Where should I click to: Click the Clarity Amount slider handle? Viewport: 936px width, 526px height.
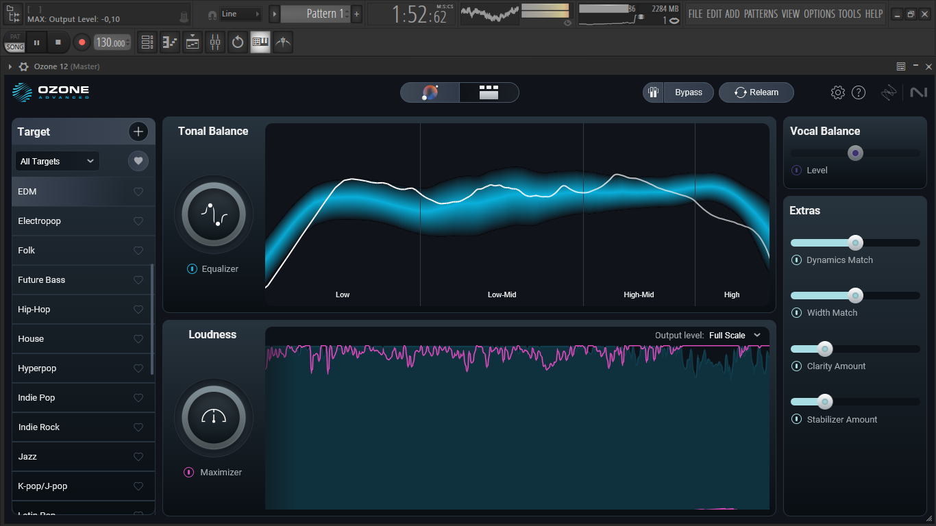825,349
